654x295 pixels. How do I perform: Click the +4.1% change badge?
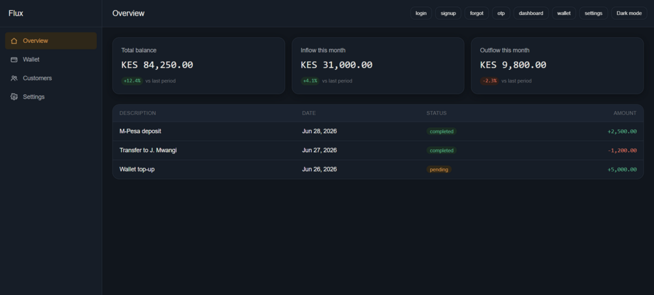[310, 81]
